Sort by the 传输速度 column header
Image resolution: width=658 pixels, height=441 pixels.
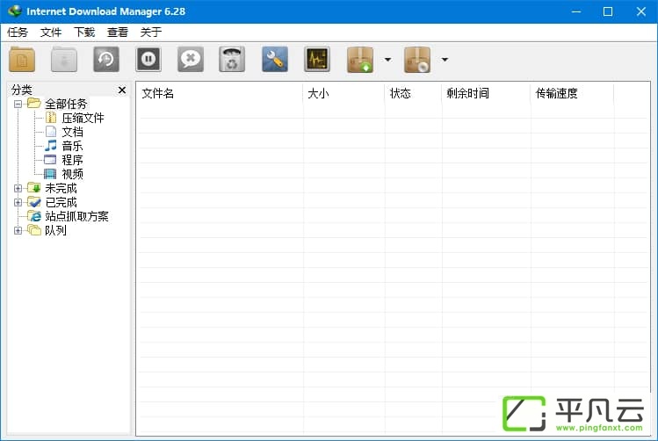572,93
